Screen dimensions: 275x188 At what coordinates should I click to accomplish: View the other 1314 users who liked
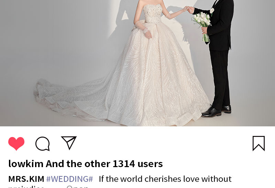click(x=104, y=164)
